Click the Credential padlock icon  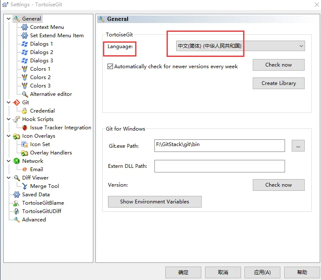25,111
